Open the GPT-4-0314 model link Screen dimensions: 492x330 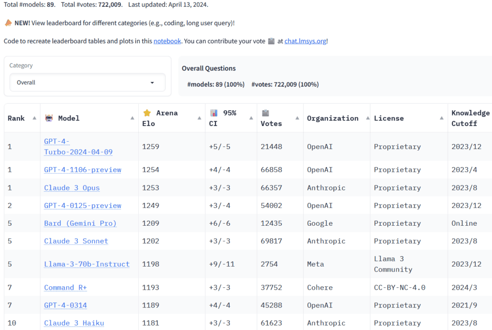[65, 305]
